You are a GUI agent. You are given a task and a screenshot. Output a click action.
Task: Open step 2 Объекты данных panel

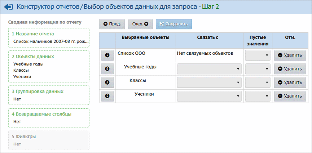tap(49, 66)
